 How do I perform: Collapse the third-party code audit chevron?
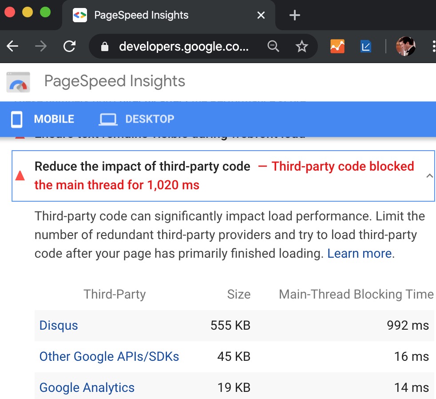tap(429, 176)
